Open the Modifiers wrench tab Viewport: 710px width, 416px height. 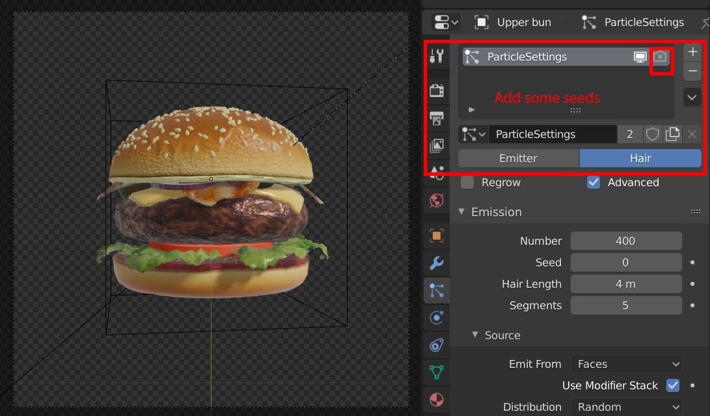tap(437, 263)
